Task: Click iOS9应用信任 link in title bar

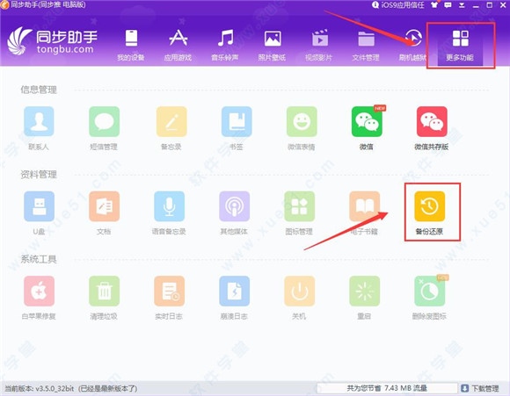Action: click(x=398, y=5)
